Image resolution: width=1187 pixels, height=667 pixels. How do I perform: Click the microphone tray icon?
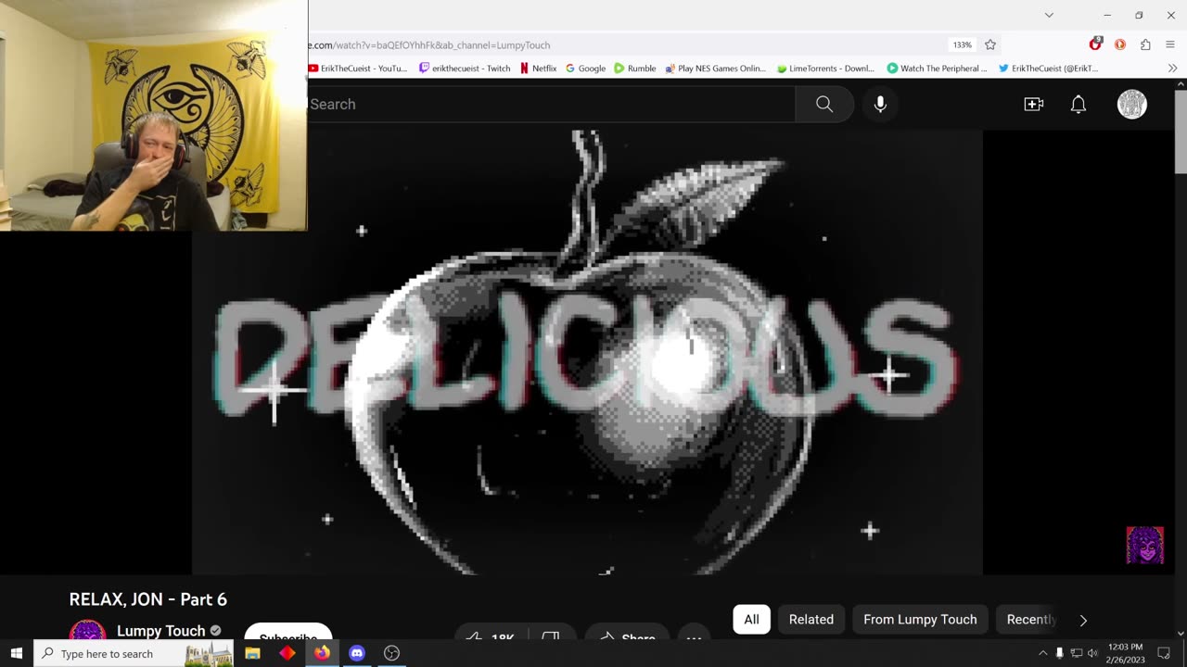[1059, 653]
